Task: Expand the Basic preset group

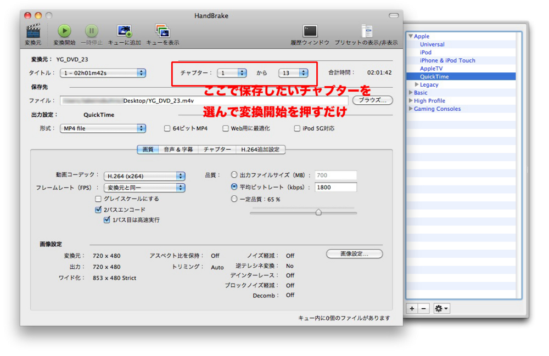Action: click(411, 92)
